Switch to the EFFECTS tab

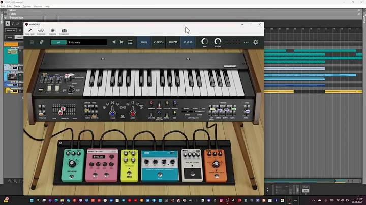(x=173, y=42)
